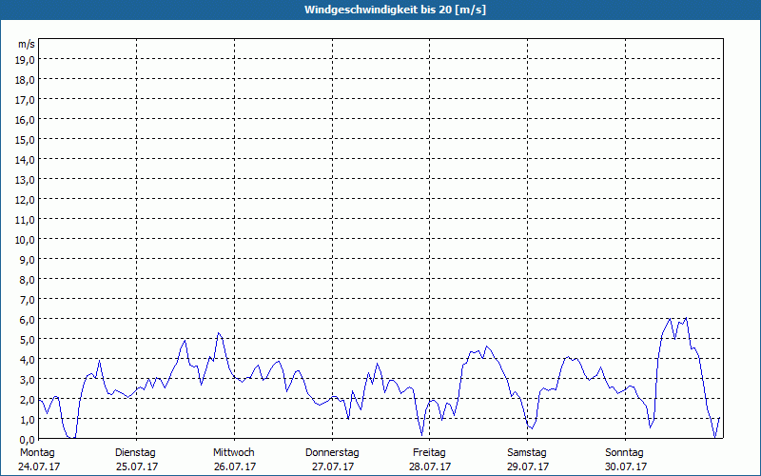The width and height of the screenshot is (761, 476).
Task: Click the 15,0 axis value
Action: (25, 140)
